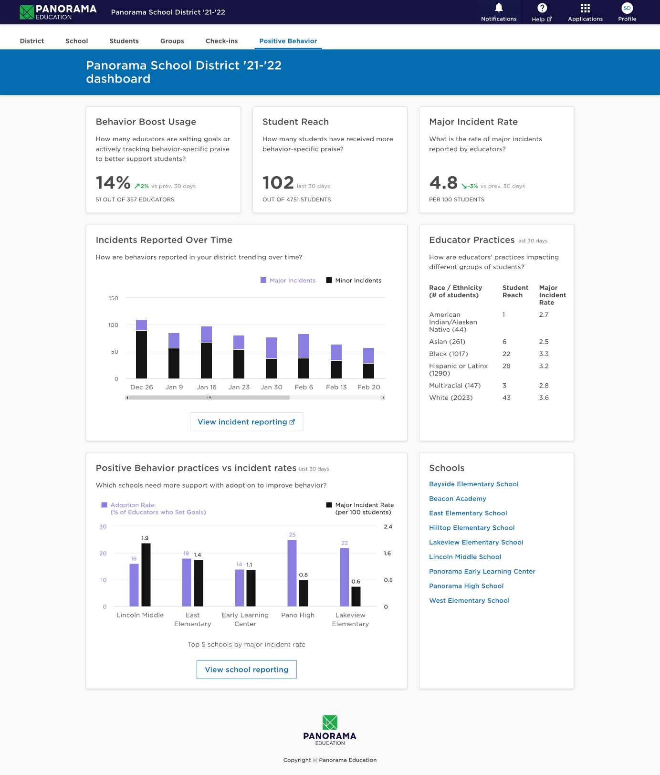Screen dimensions: 660x775
Task: Click the Lakeview Elementary purple adoption bar
Action: 345,577
